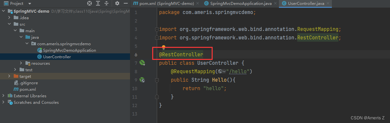Expand the resources folder arrow
The image size is (390, 123).
coord(21,63)
